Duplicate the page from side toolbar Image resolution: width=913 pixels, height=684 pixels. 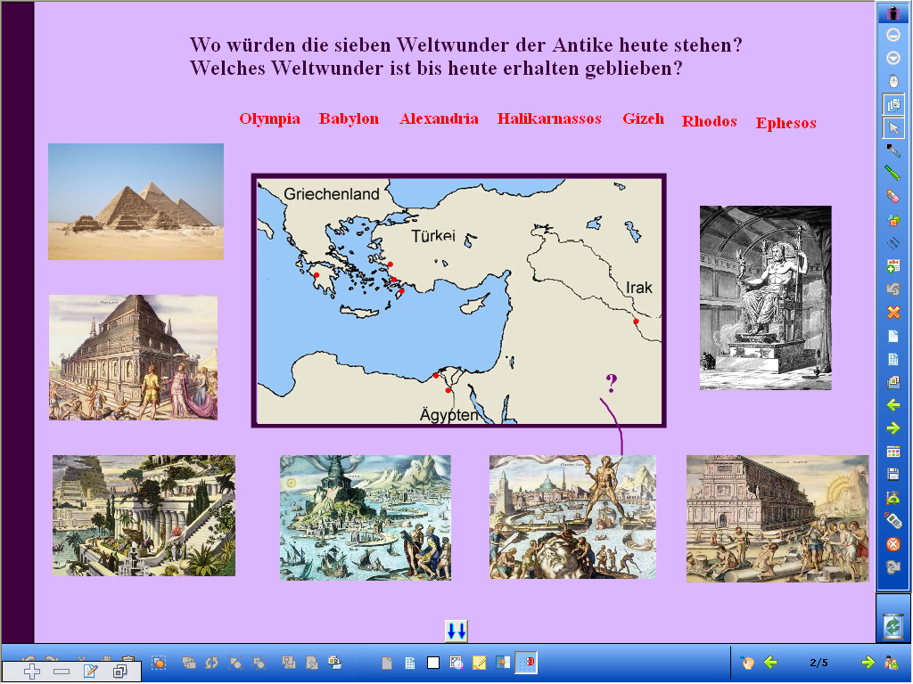(x=893, y=382)
